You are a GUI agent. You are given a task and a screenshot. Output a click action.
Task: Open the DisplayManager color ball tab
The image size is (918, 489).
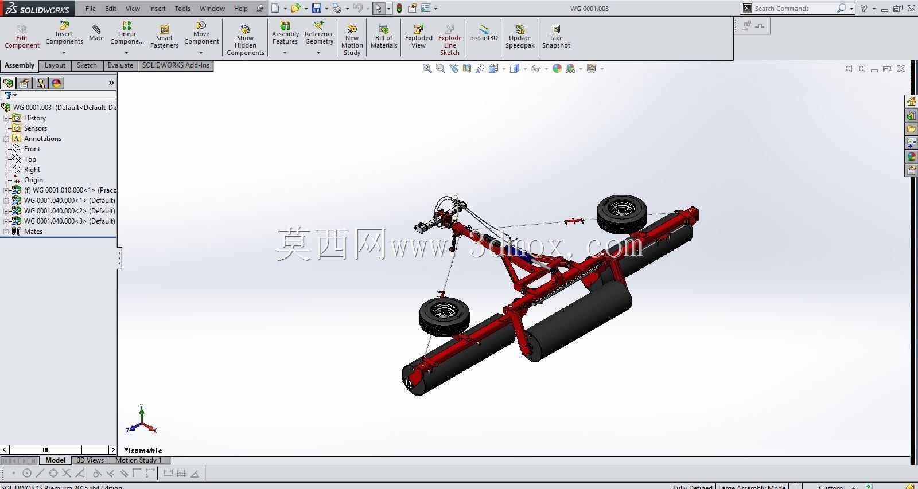point(56,83)
